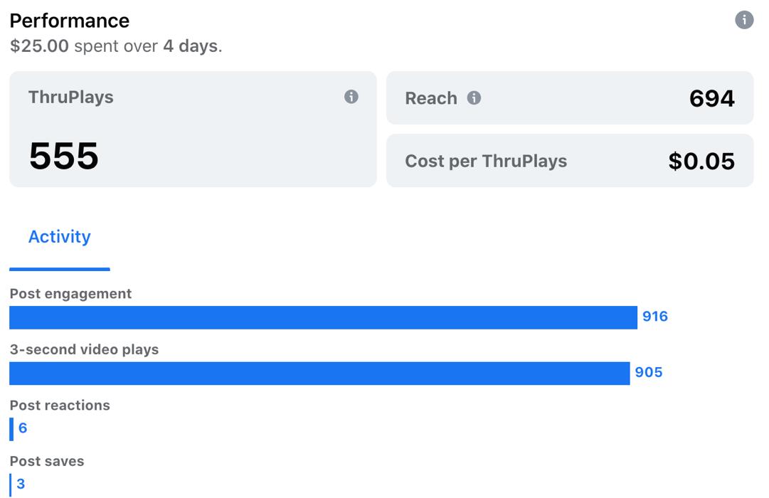The image size is (769, 498).
Task: Click the ThruPlays info icon
Action: click(351, 97)
